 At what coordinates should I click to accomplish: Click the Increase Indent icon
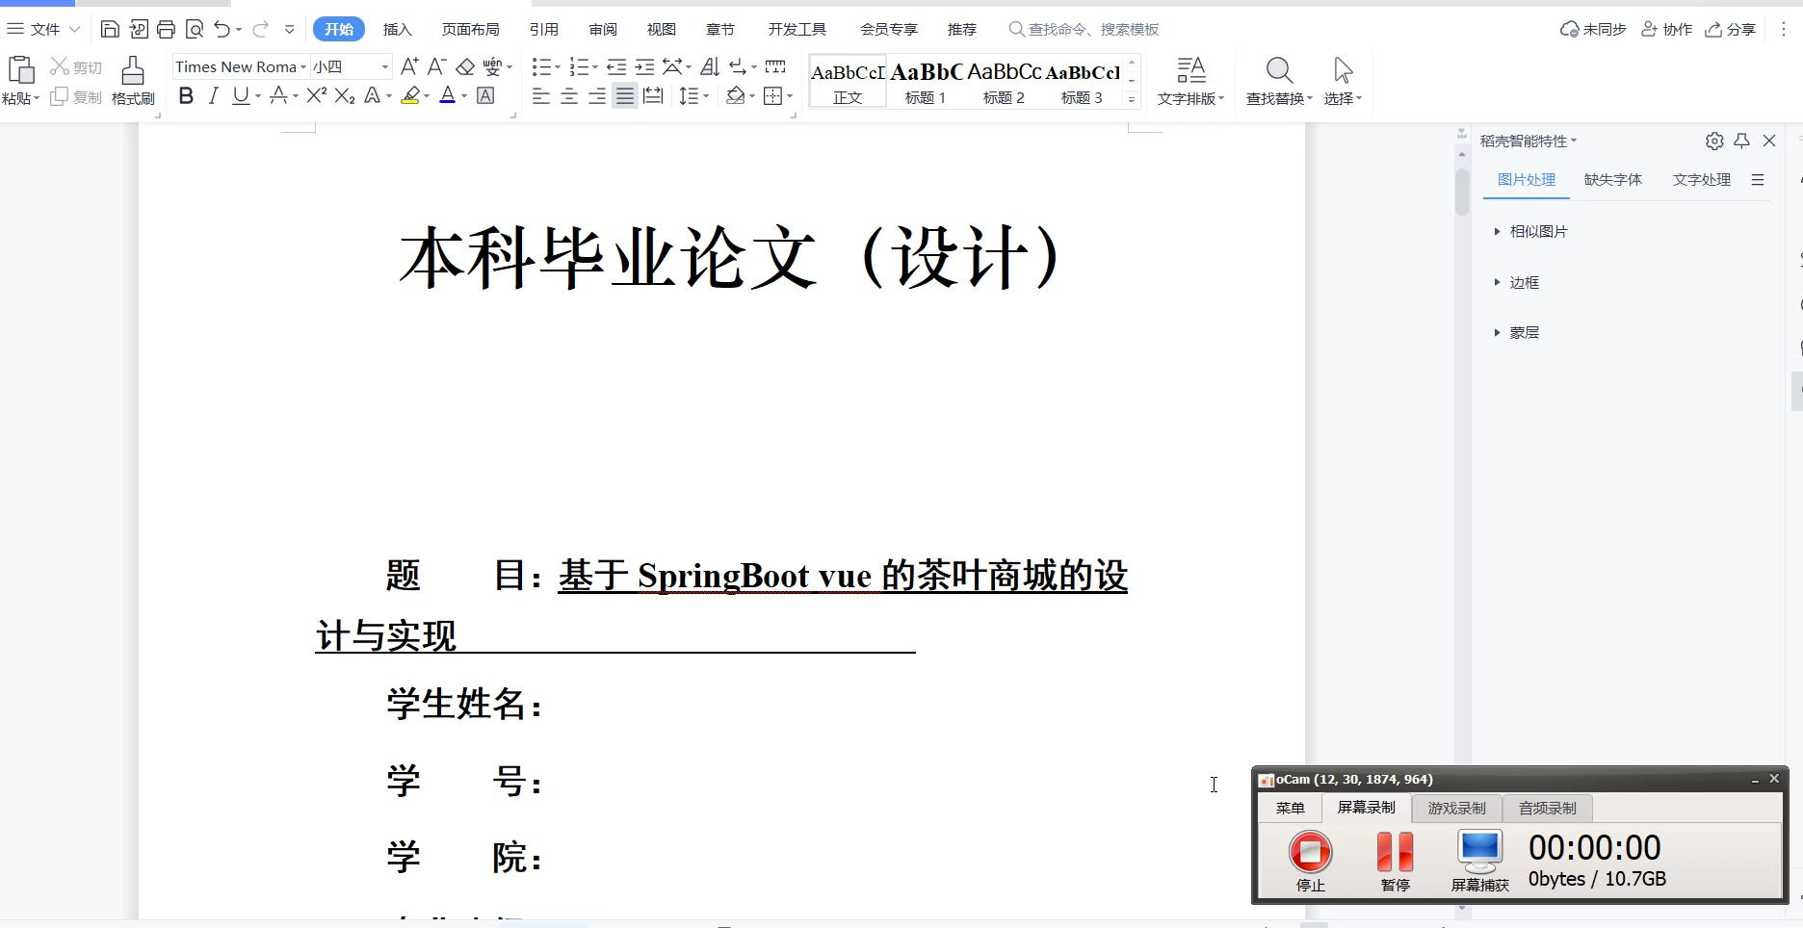(645, 66)
